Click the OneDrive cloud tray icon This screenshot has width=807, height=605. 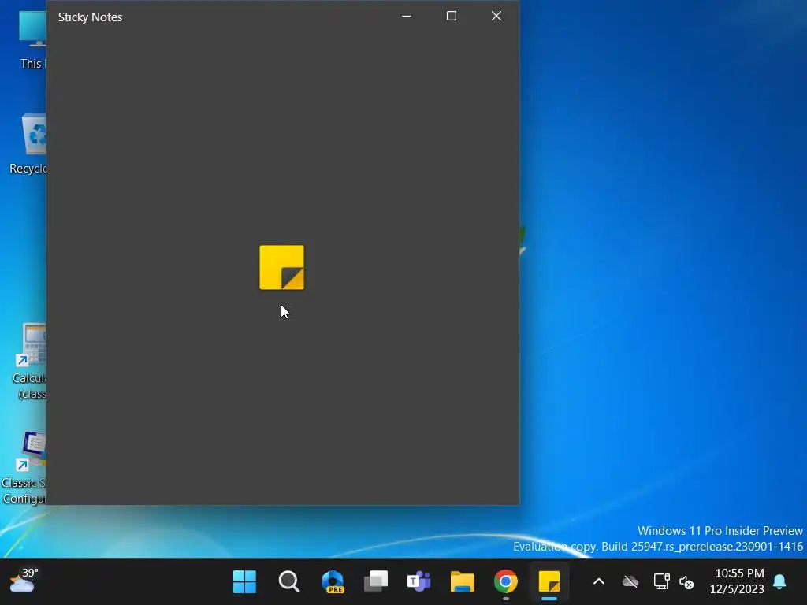[630, 582]
